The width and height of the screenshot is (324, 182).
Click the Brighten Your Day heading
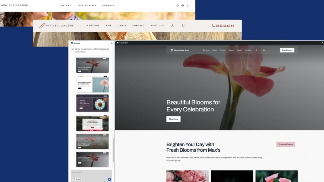193,147
